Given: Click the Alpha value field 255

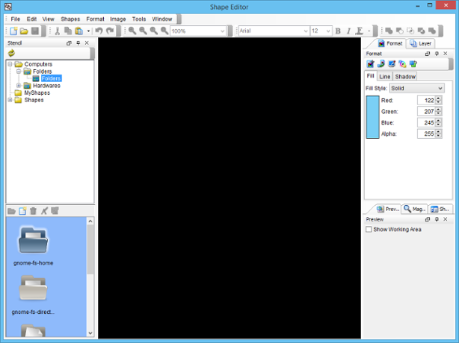Looking at the screenshot, I should click(x=426, y=133).
